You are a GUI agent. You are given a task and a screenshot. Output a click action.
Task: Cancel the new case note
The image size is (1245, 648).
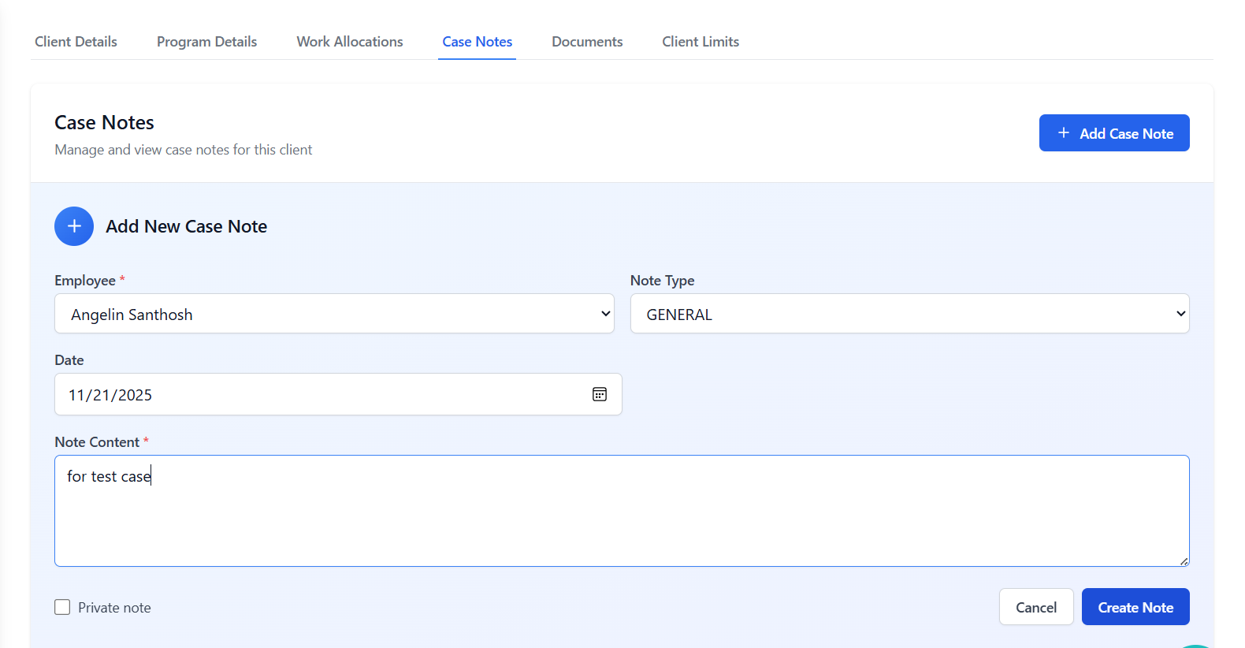click(1035, 607)
